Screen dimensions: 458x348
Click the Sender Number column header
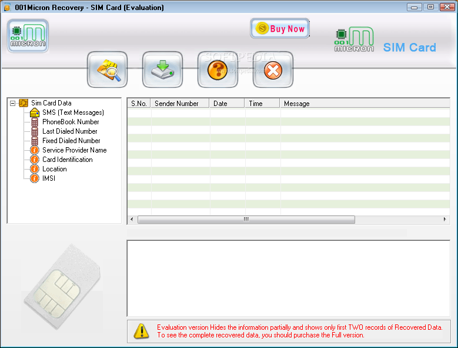coord(180,104)
